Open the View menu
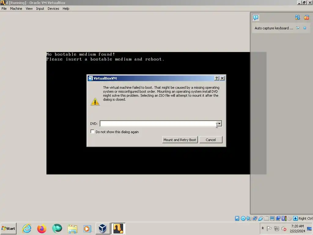 [29, 9]
